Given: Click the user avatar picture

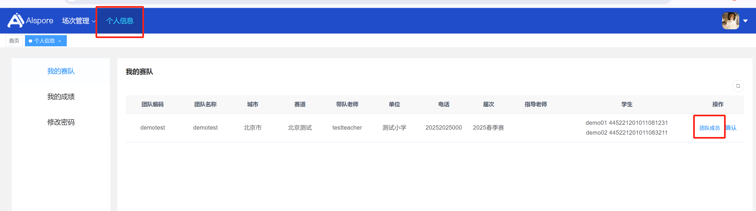Looking at the screenshot, I should [730, 21].
